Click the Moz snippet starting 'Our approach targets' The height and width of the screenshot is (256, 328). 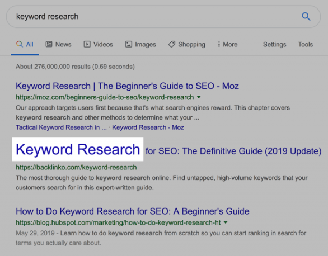tap(153, 113)
